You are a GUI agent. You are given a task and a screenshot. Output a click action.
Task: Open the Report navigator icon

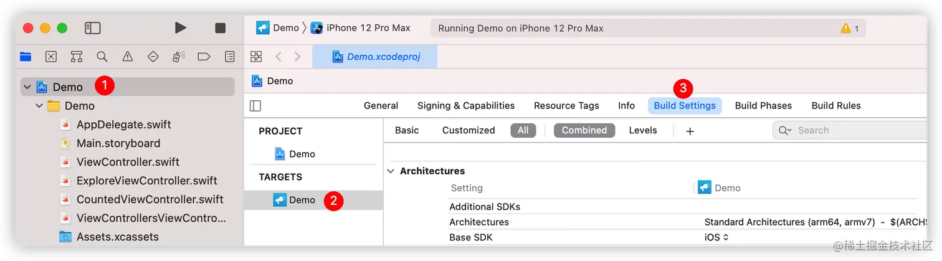(230, 57)
